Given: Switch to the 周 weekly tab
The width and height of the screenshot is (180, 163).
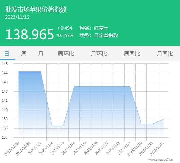Looking at the screenshot, I should [x=24, y=54].
